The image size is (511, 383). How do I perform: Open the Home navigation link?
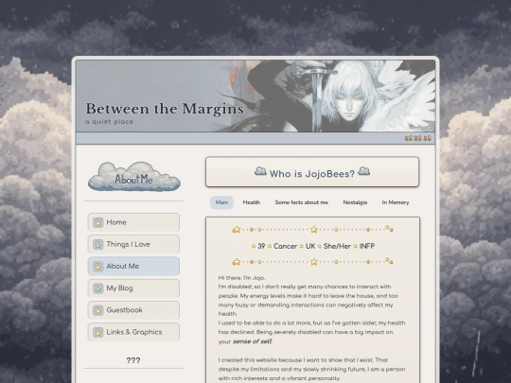pos(133,222)
